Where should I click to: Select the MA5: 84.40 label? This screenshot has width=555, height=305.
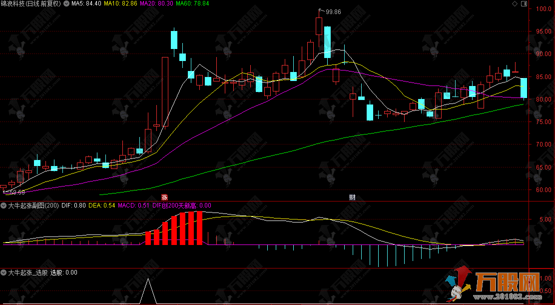click(x=87, y=3)
